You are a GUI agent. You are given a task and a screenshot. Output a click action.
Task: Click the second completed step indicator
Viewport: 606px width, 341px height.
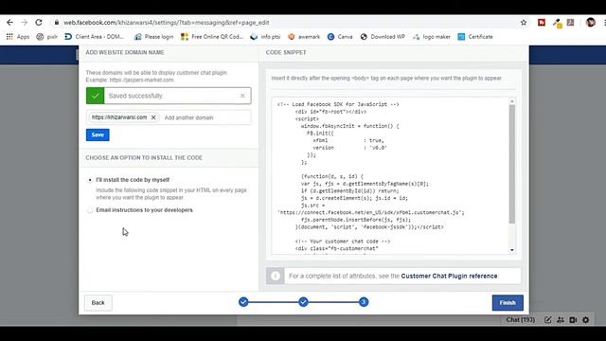tap(303, 302)
